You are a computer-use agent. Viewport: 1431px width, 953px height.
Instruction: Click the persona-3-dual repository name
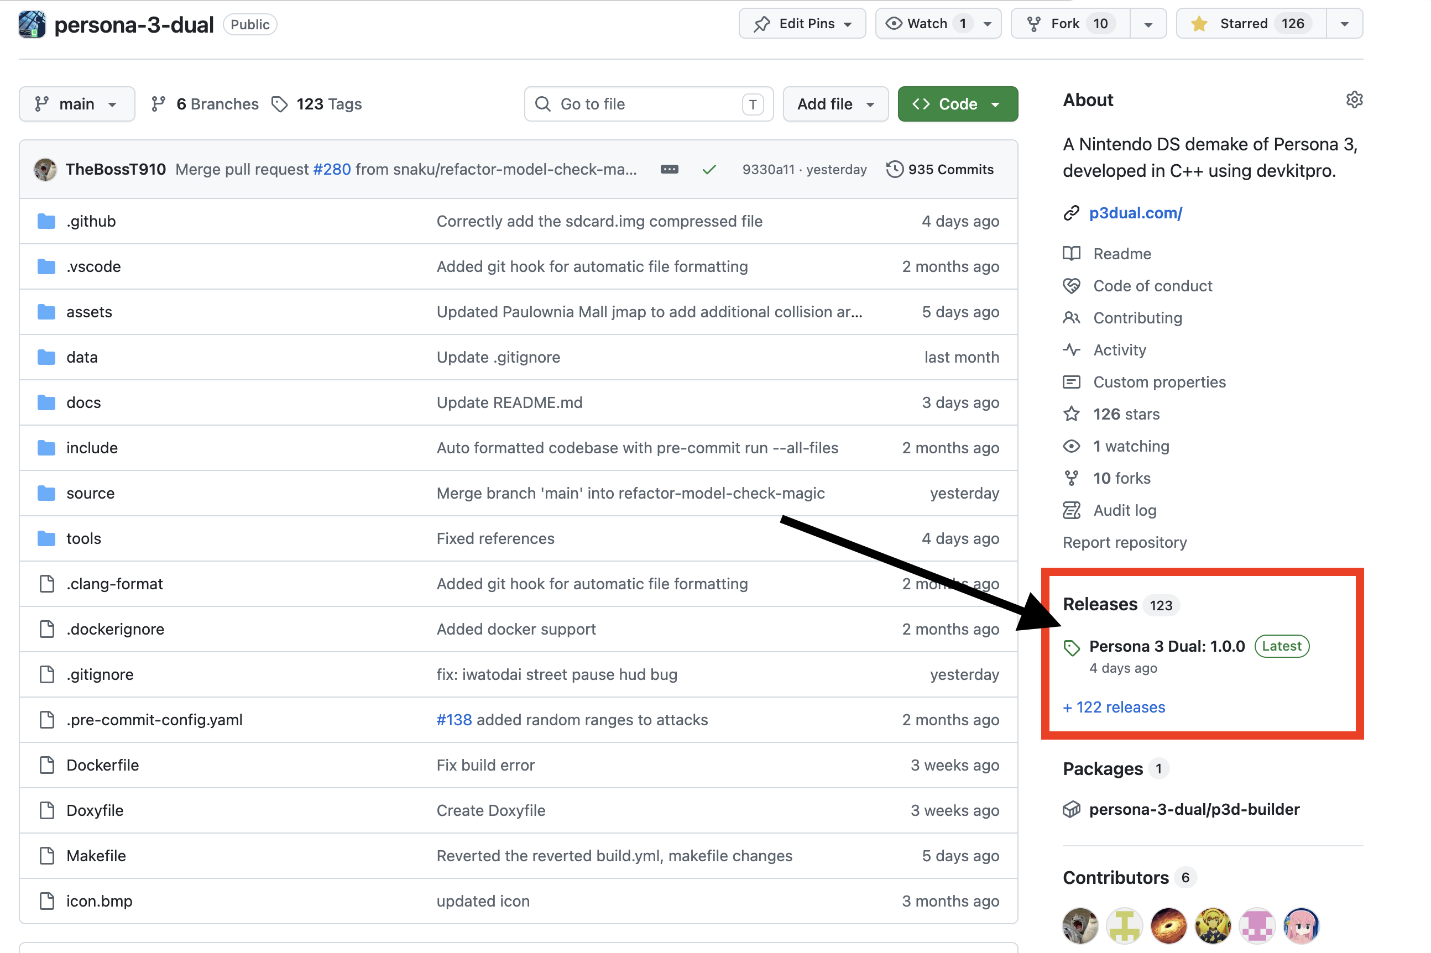tap(134, 25)
